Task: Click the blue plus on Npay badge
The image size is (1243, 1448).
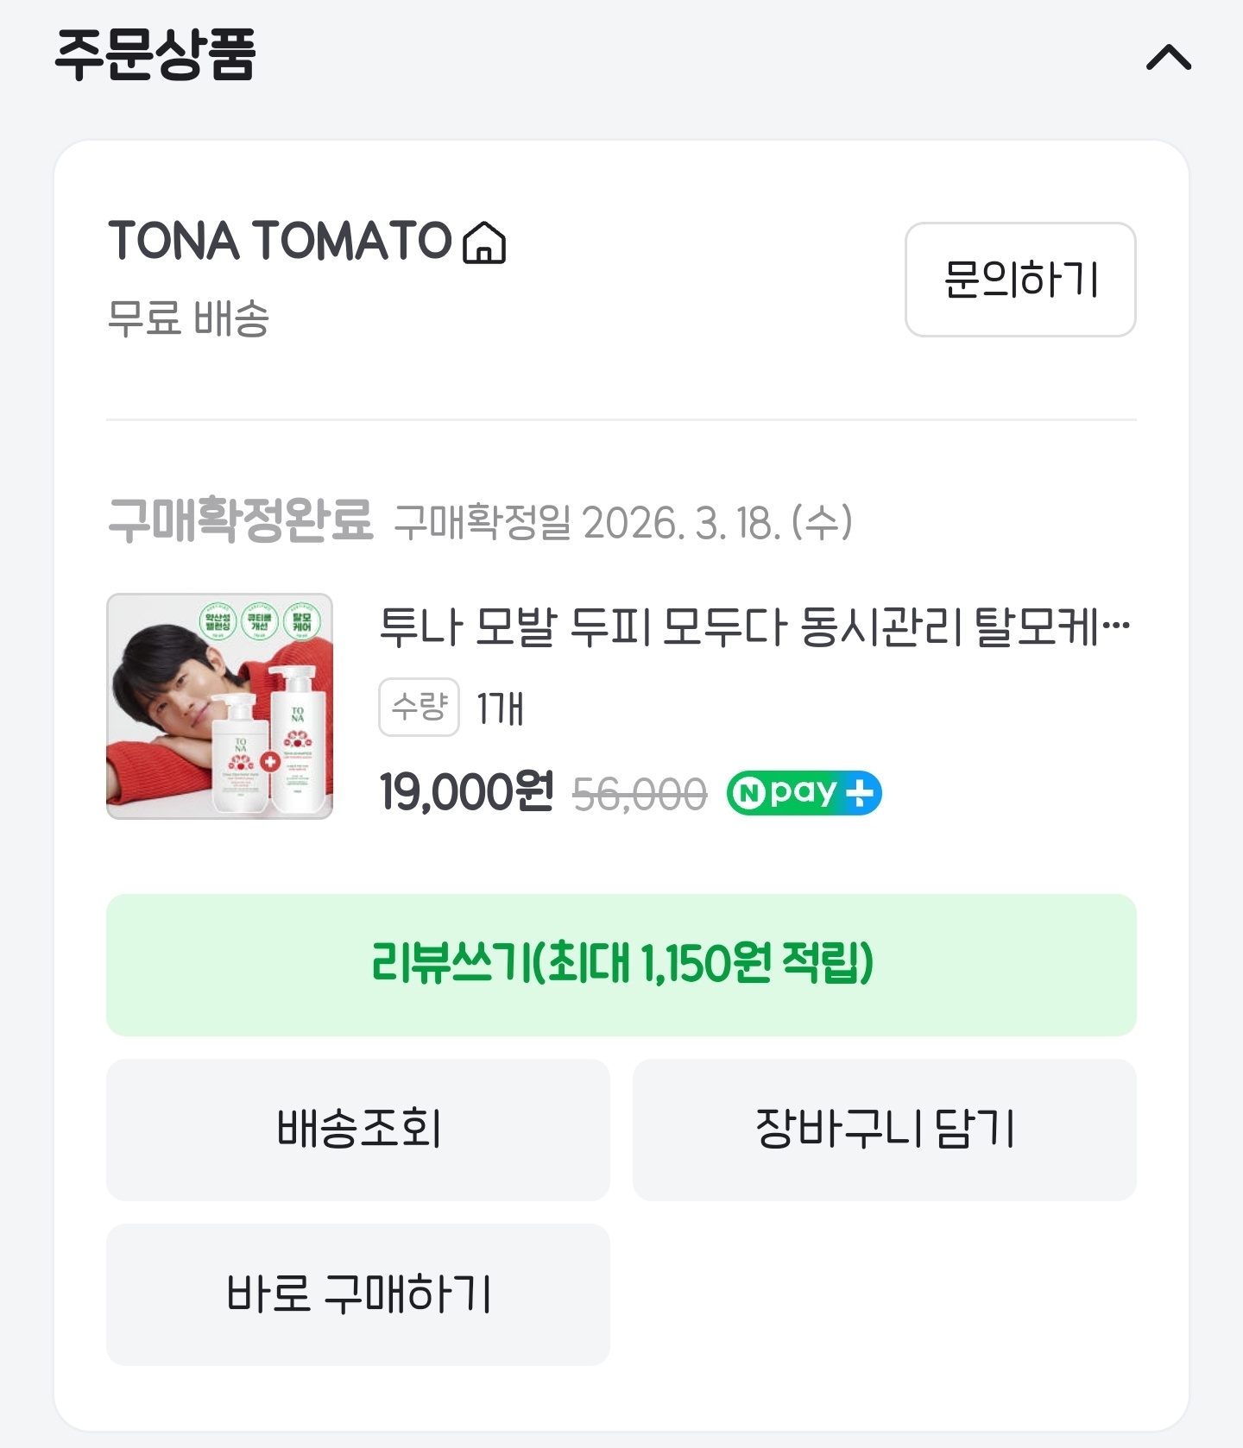Action: (x=860, y=793)
